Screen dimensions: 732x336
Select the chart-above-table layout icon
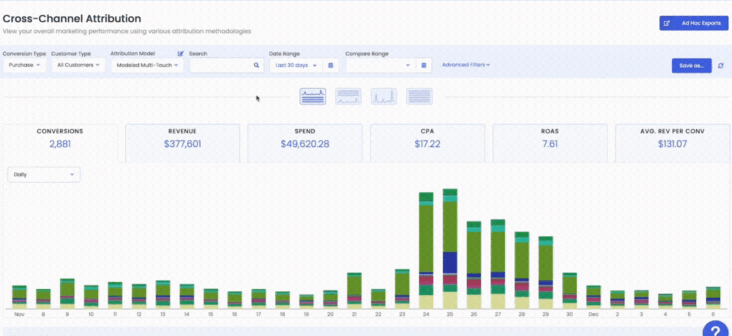313,97
